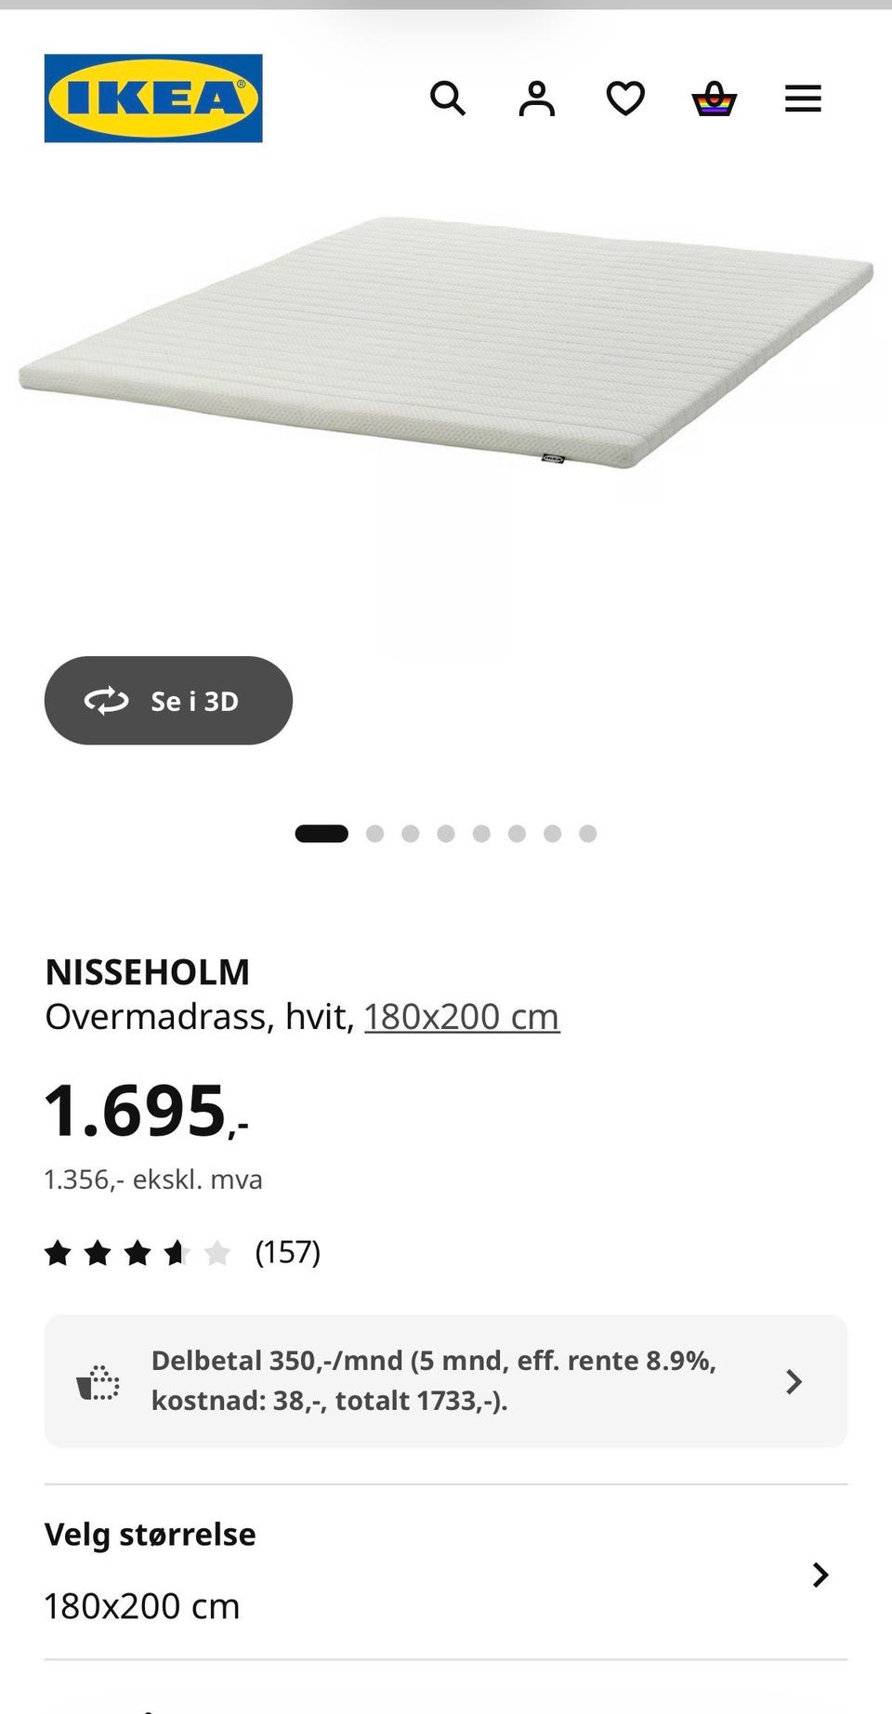Open the user profile icon
The height and width of the screenshot is (1714, 892).
coord(536,99)
